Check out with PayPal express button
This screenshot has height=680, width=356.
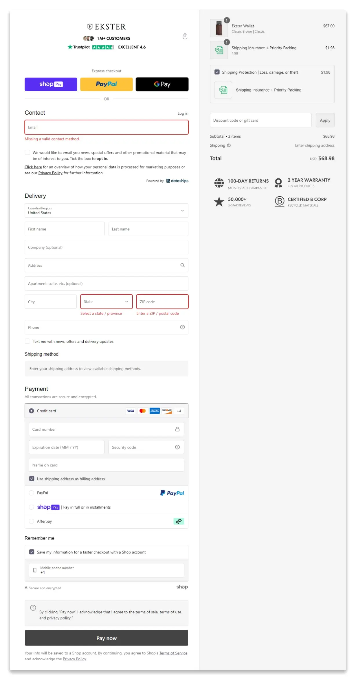pos(107,84)
